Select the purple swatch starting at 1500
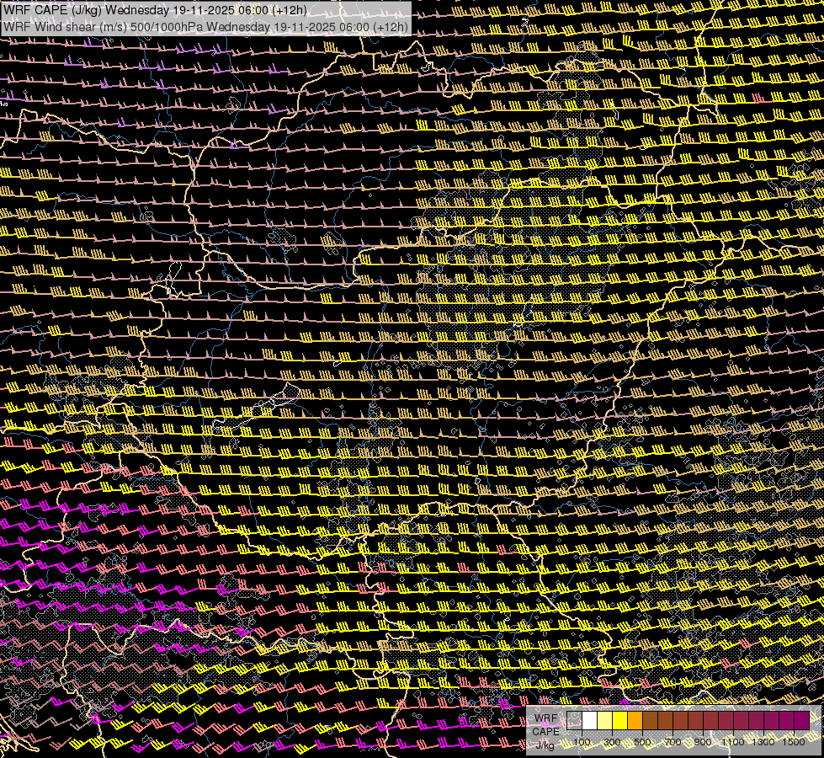The image size is (824, 758). click(x=802, y=721)
